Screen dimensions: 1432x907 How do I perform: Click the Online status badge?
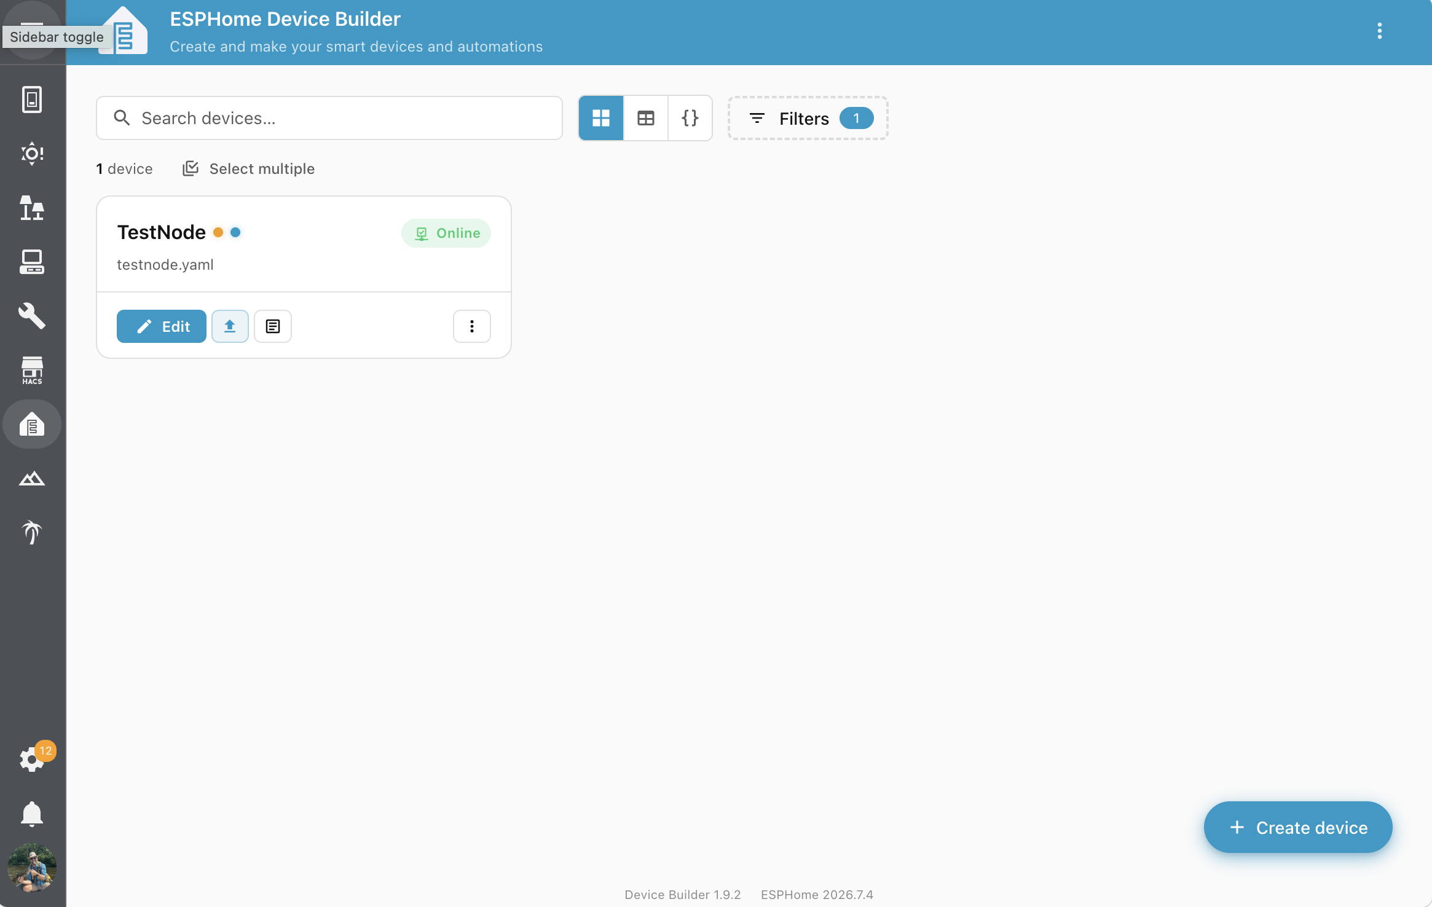tap(446, 234)
